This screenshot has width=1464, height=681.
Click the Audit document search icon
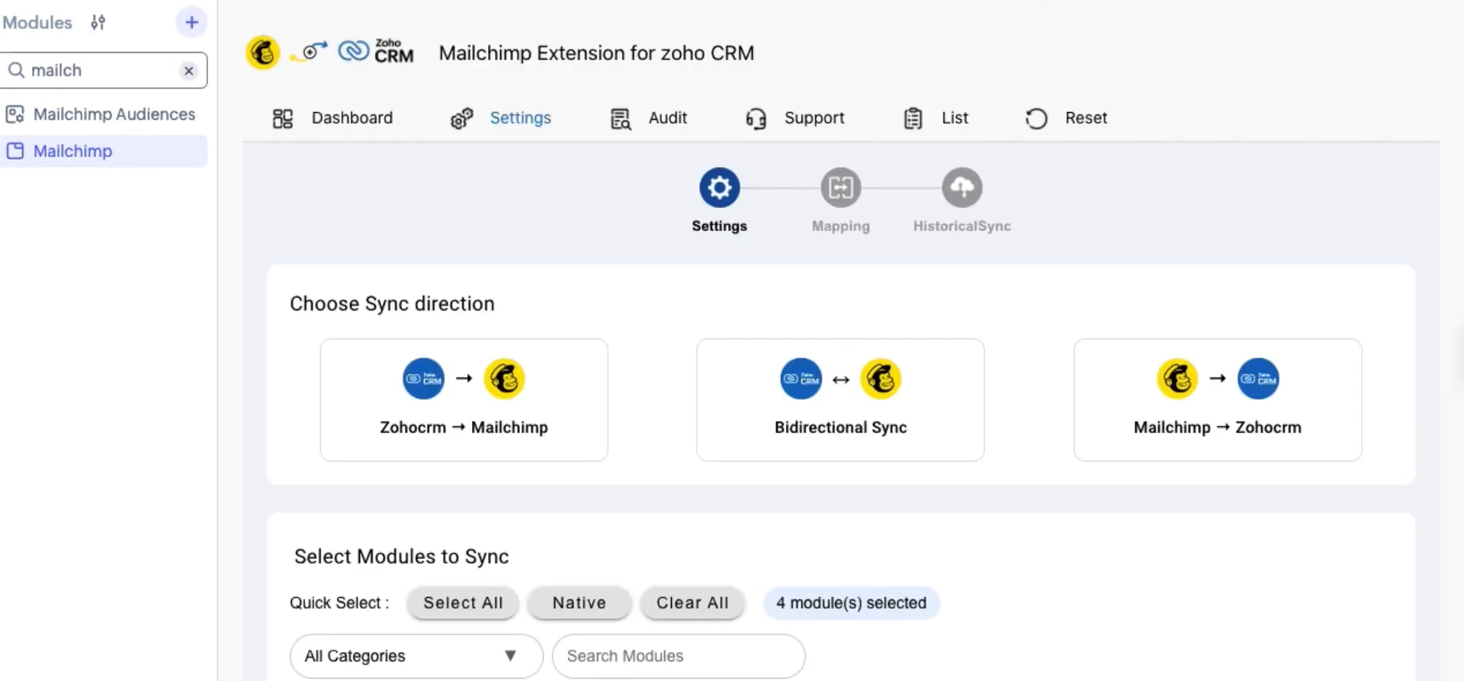coord(621,119)
